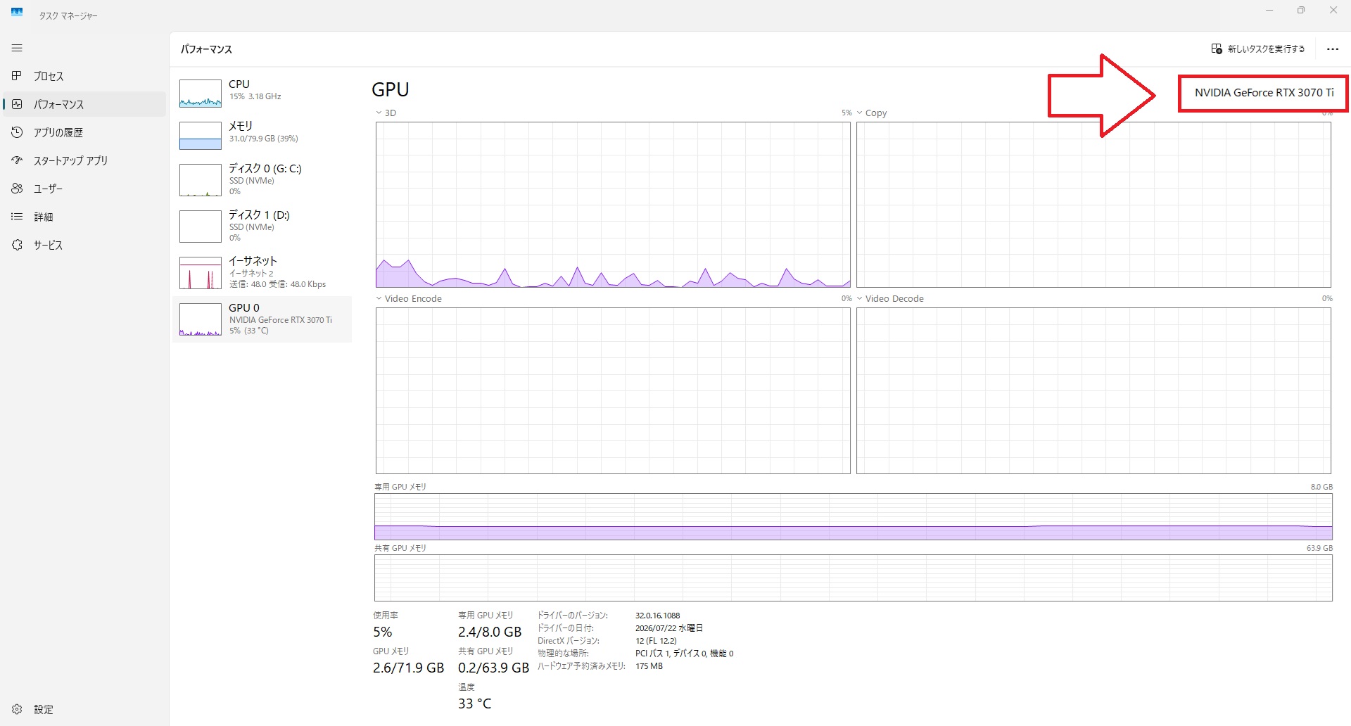Open the サービス page
Viewport: 1351px width, 726px height.
click(x=84, y=245)
